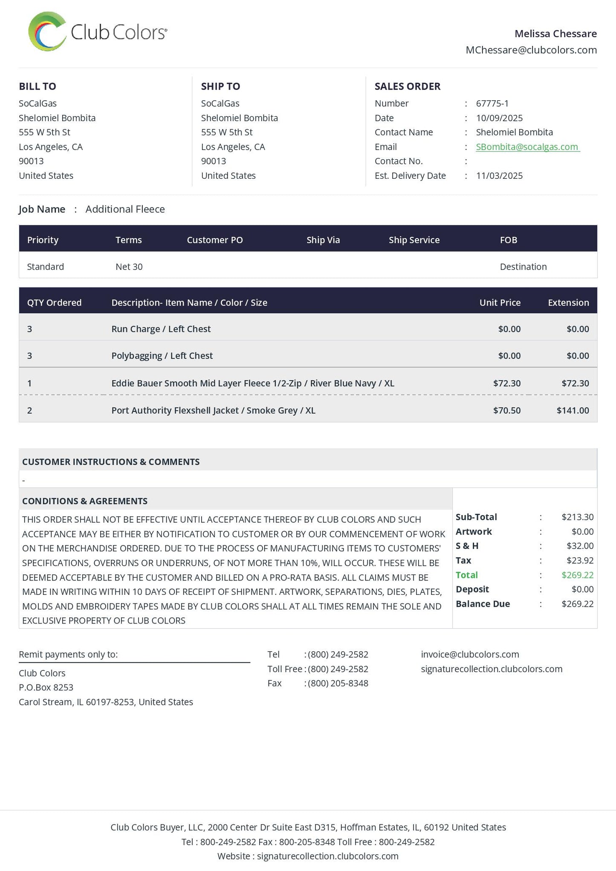616x871 pixels.
Task: Open the SBombita@socalgas.com email link
Action: (527, 147)
